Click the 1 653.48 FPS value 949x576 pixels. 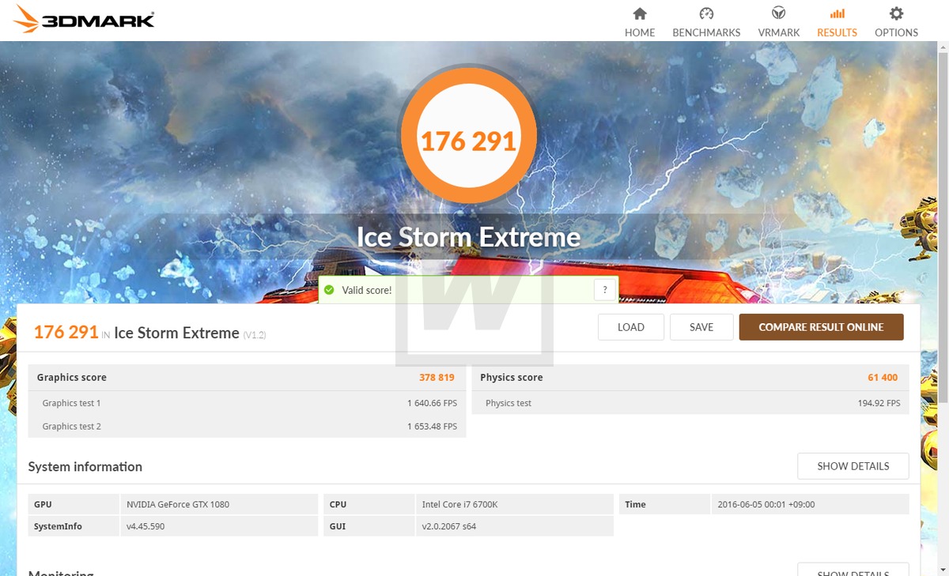(432, 427)
